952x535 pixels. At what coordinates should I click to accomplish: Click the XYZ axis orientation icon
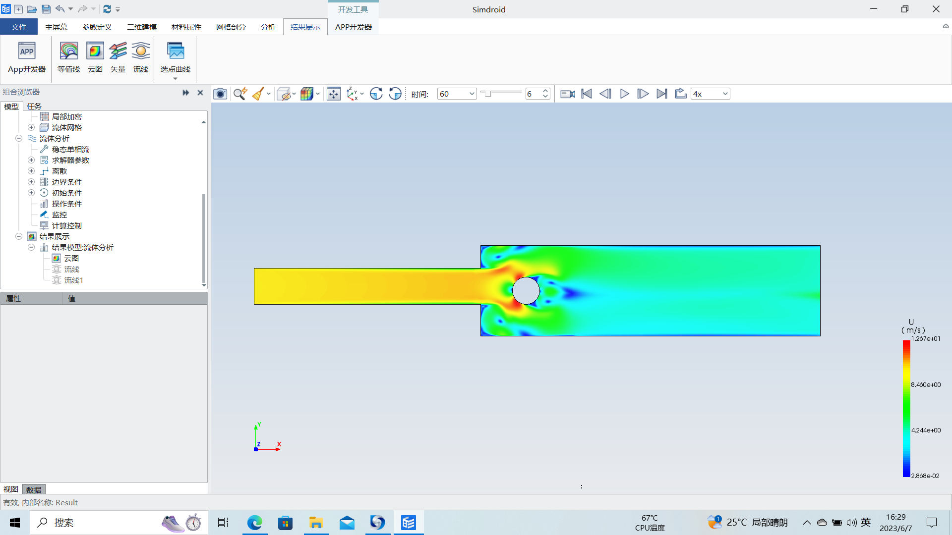(353, 94)
